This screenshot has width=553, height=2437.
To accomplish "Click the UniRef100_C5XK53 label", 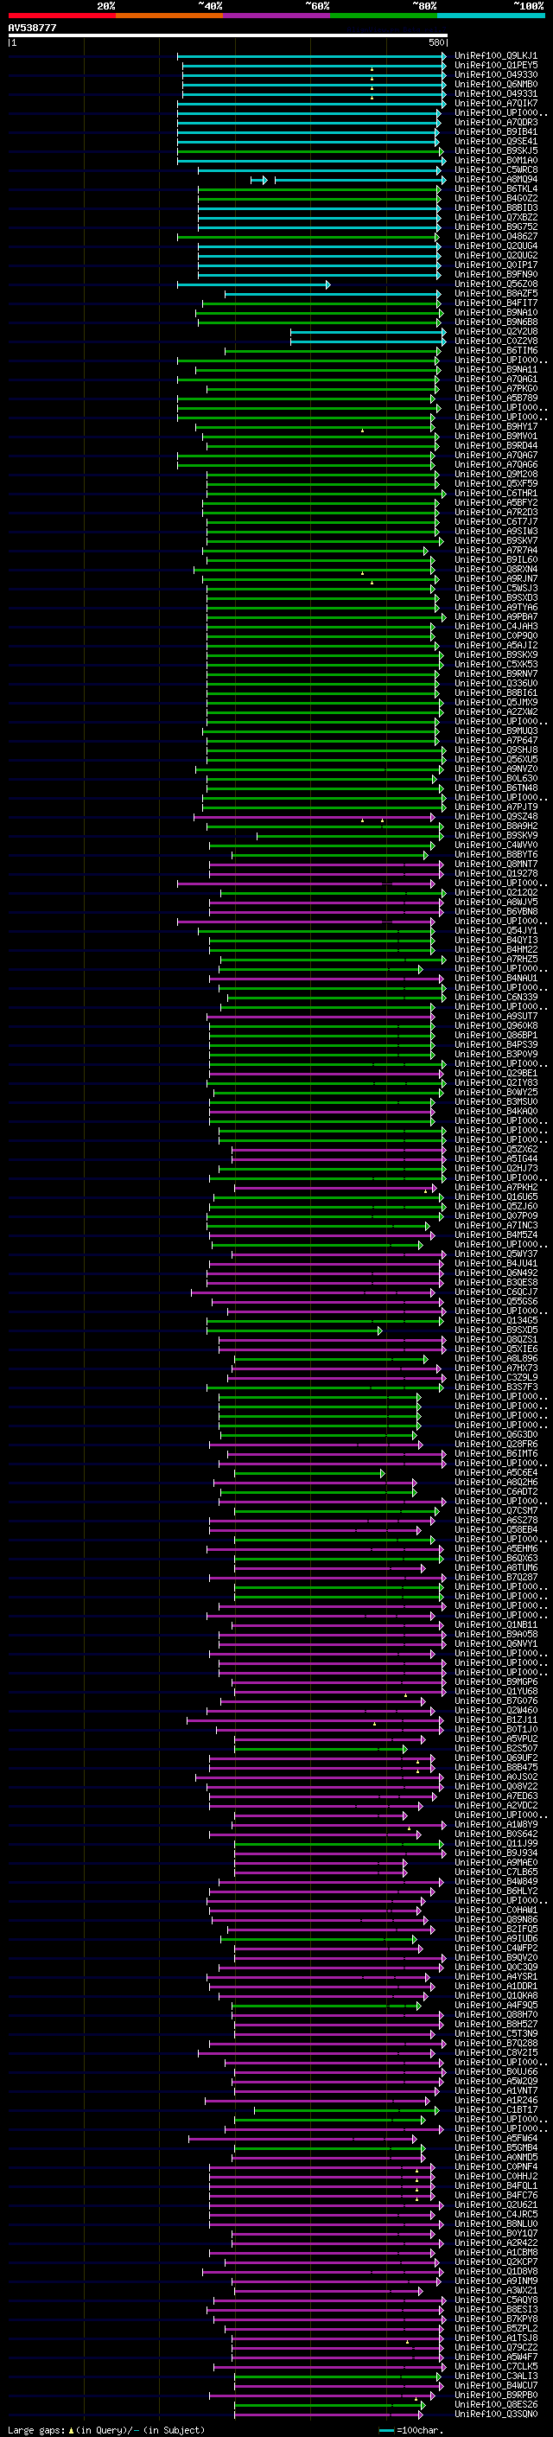I will [495, 664].
